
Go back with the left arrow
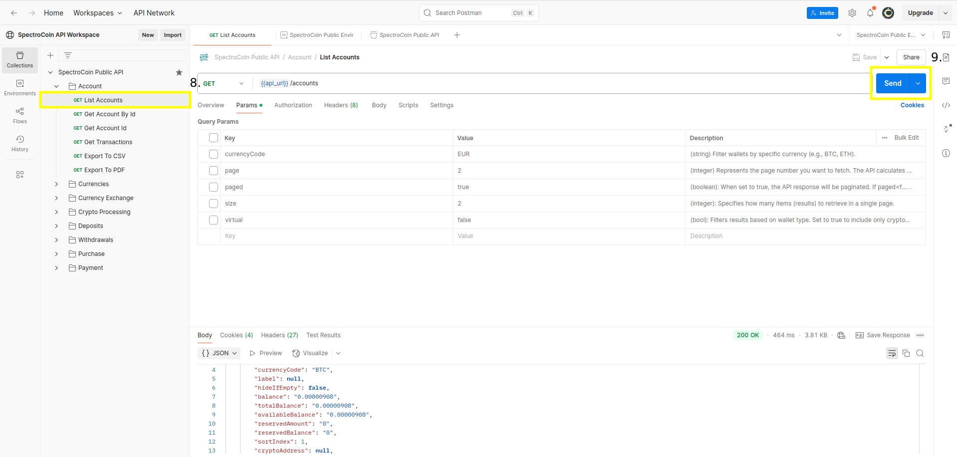click(x=14, y=13)
